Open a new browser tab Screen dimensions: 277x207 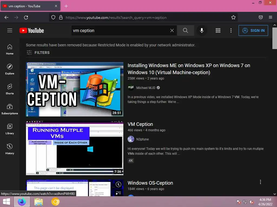[66, 6]
